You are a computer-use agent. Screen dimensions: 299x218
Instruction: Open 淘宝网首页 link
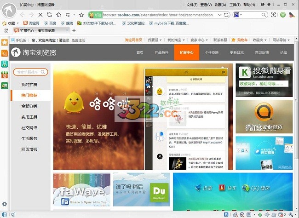133,40
